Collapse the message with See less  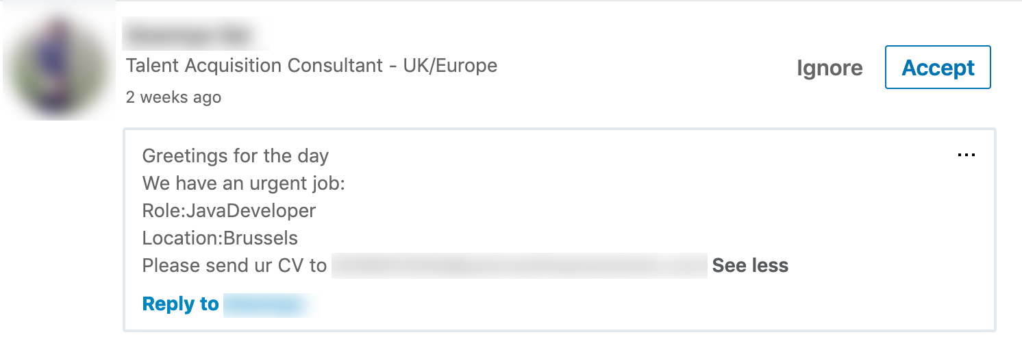point(750,265)
